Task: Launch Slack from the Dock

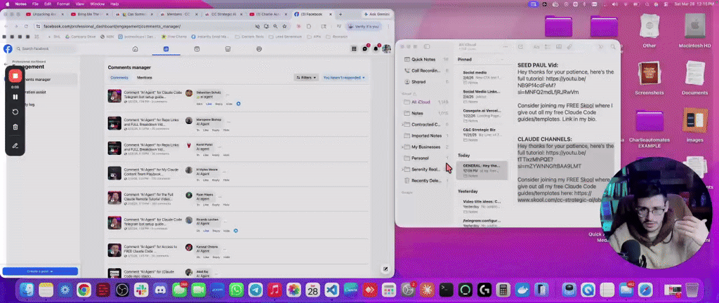Action: coord(140,290)
